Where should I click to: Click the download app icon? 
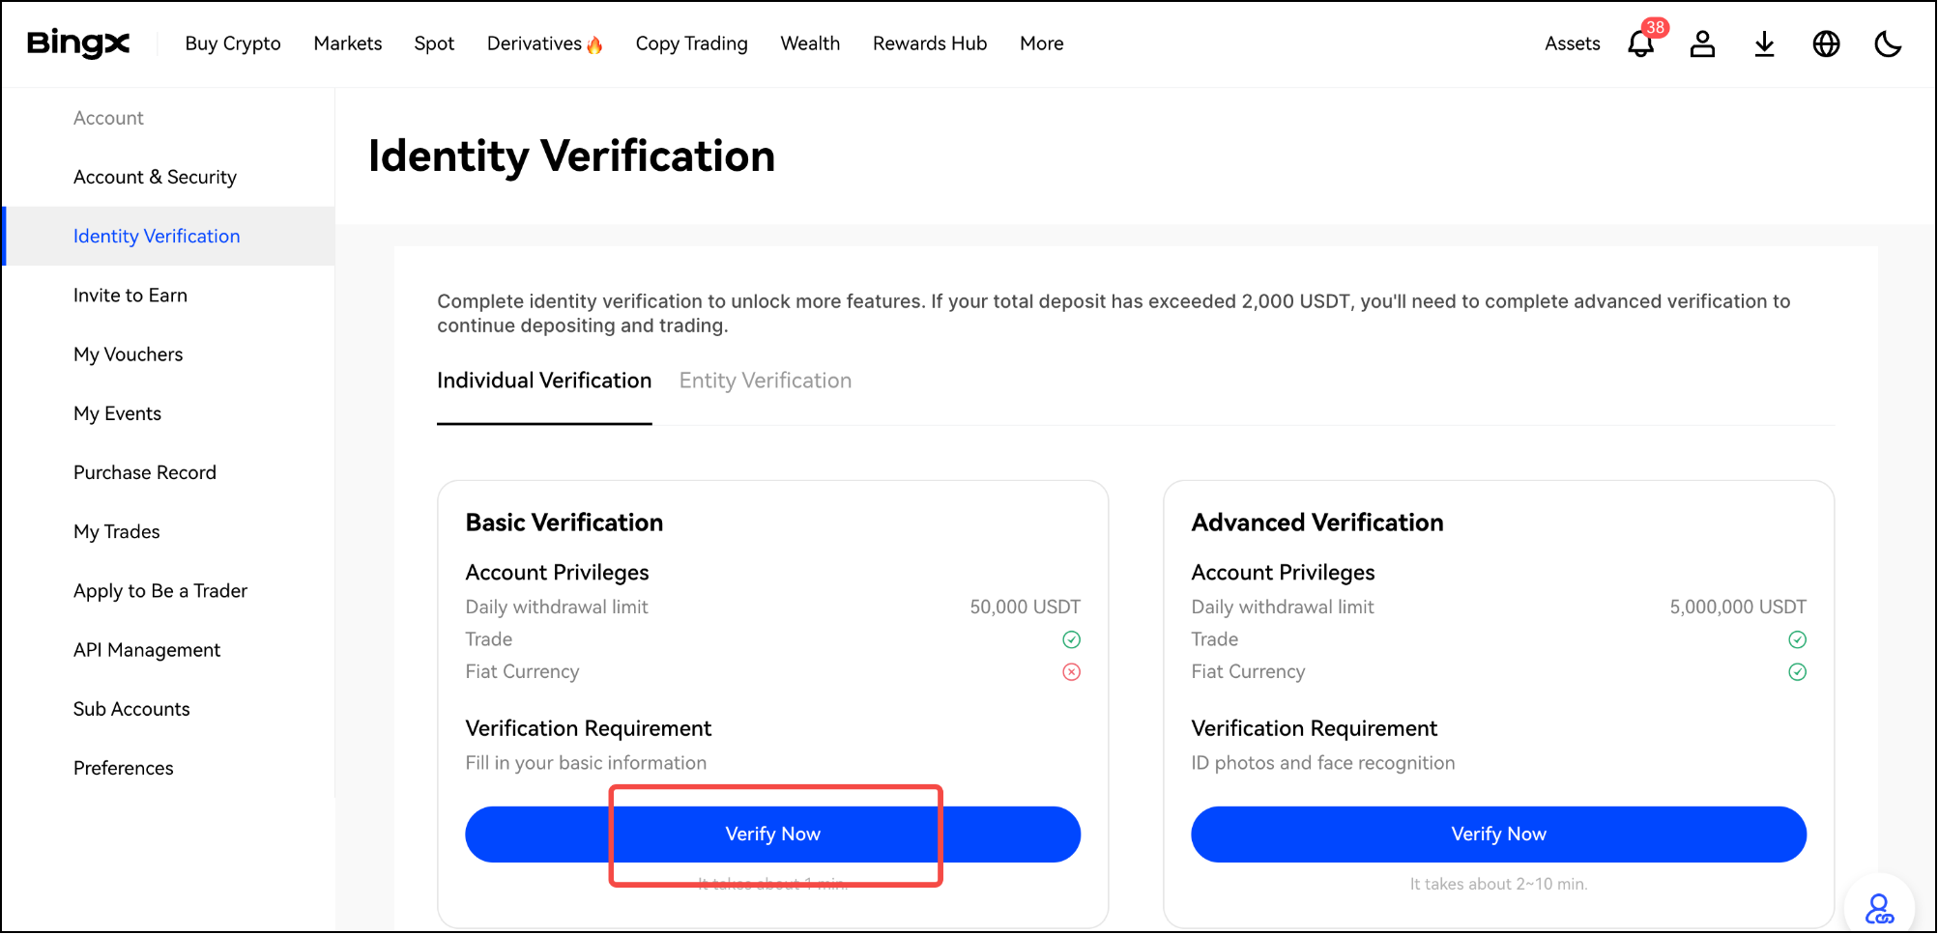[1764, 43]
